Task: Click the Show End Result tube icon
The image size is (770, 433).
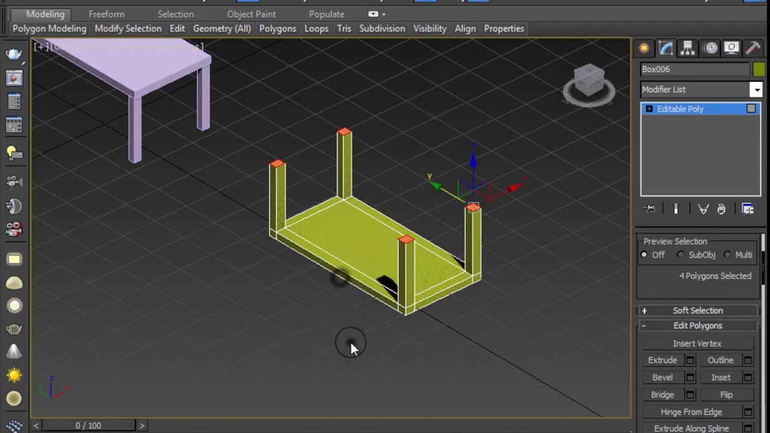Action: pyautogui.click(x=676, y=209)
